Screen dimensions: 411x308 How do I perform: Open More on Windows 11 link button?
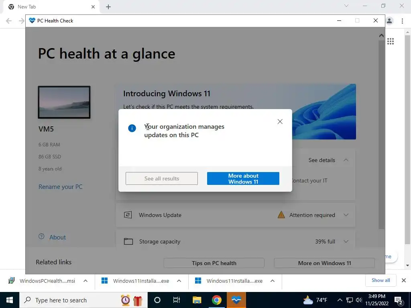pos(324,263)
